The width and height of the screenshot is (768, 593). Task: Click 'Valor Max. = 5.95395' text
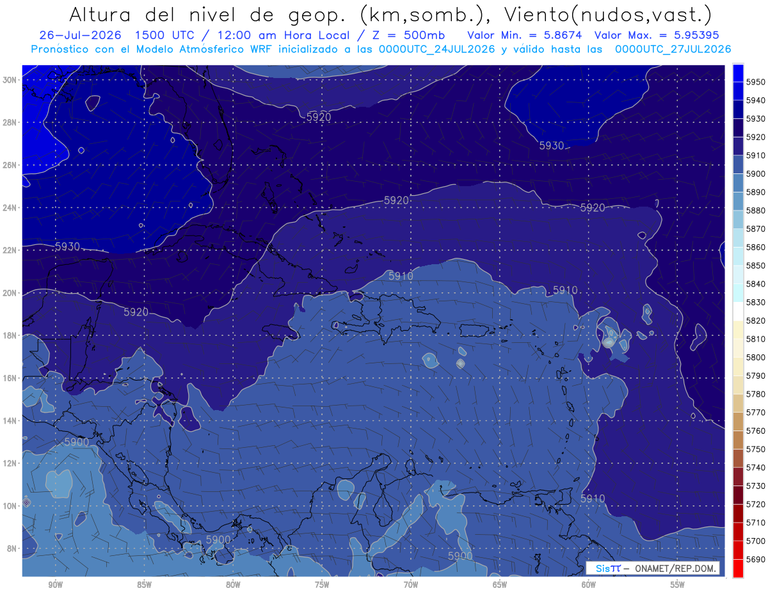click(x=657, y=35)
